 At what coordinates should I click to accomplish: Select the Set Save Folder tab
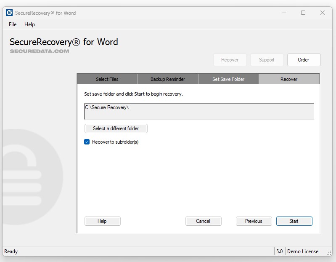pyautogui.click(x=228, y=79)
